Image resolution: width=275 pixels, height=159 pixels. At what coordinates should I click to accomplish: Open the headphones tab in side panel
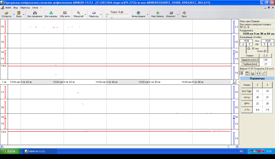pyautogui.click(x=258, y=73)
